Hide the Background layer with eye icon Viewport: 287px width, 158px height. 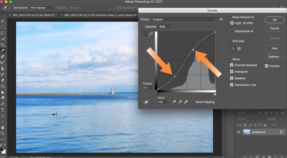[x=239, y=132]
